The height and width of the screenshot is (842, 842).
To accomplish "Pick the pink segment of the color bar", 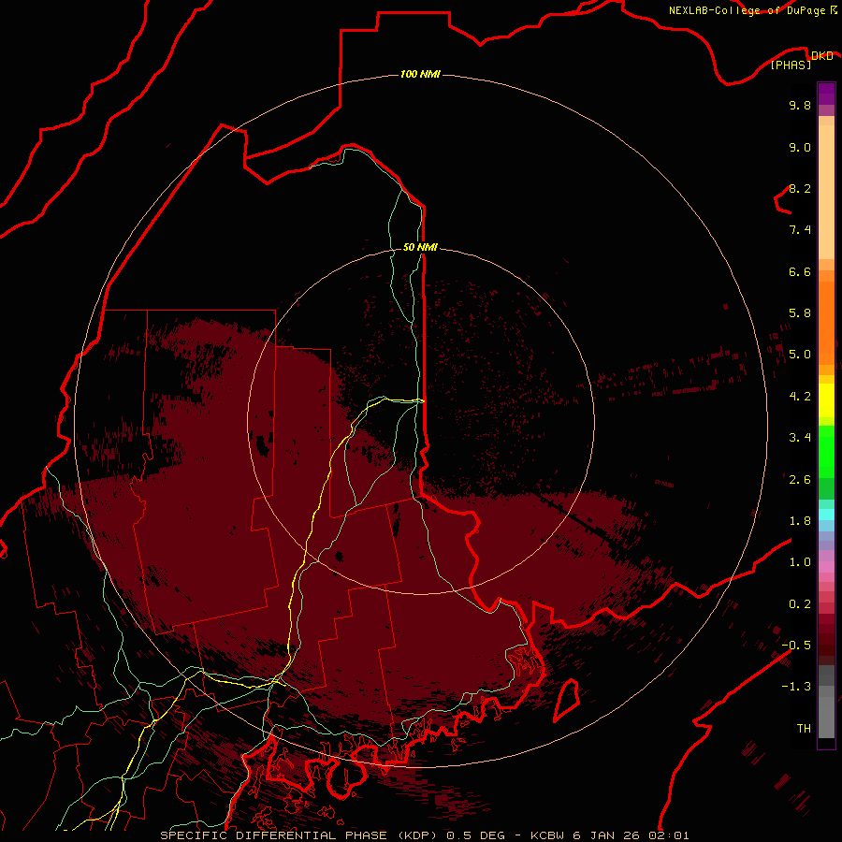I will [x=826, y=567].
